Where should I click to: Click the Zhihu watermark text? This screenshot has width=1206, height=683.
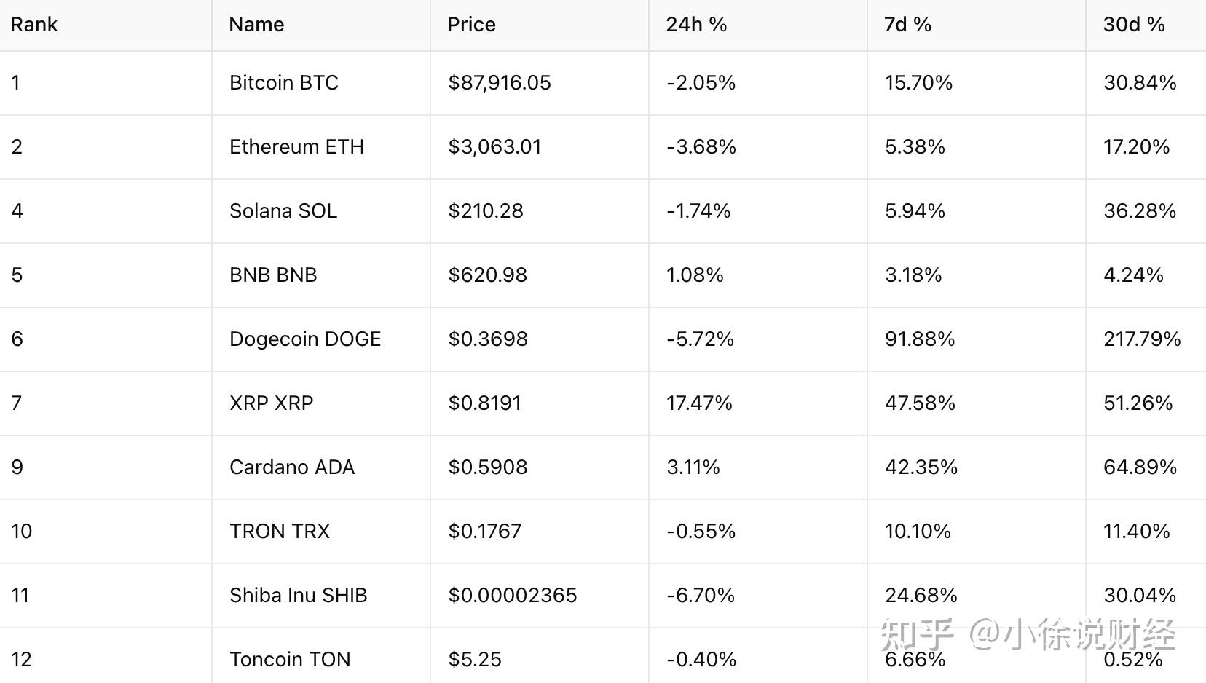point(1027,633)
